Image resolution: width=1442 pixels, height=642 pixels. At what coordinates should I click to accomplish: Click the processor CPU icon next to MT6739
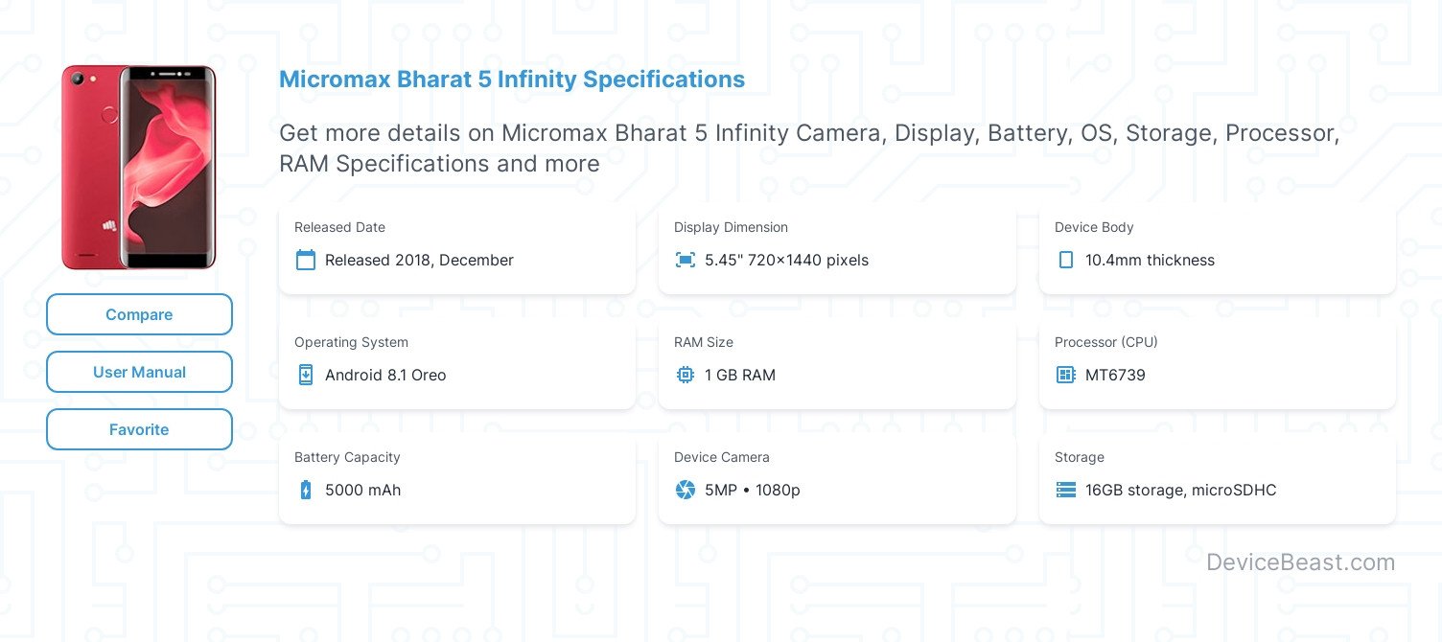tap(1066, 375)
